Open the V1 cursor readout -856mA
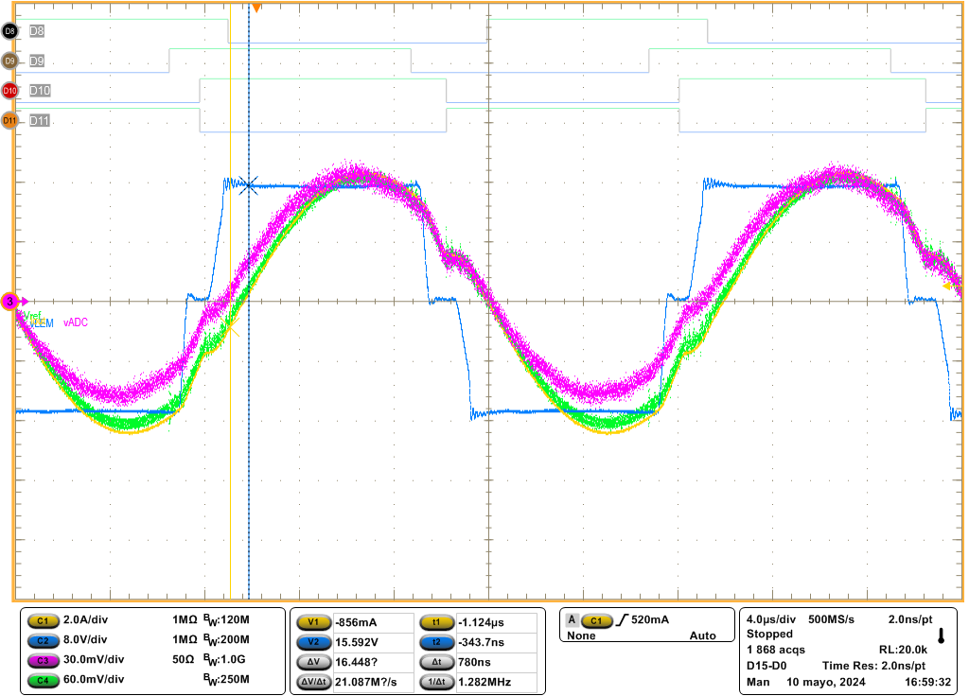This screenshot has height=696, width=969. point(373,622)
